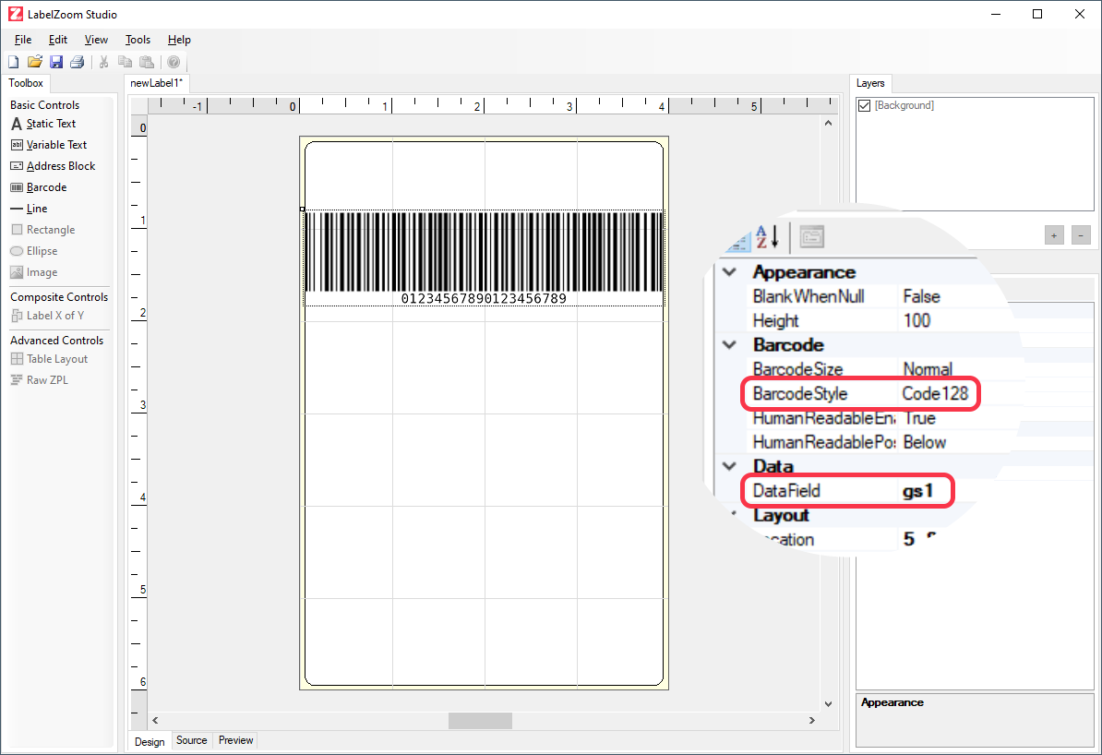Image resolution: width=1102 pixels, height=755 pixels.
Task: Click the Copy toolbar icon
Action: (x=126, y=62)
